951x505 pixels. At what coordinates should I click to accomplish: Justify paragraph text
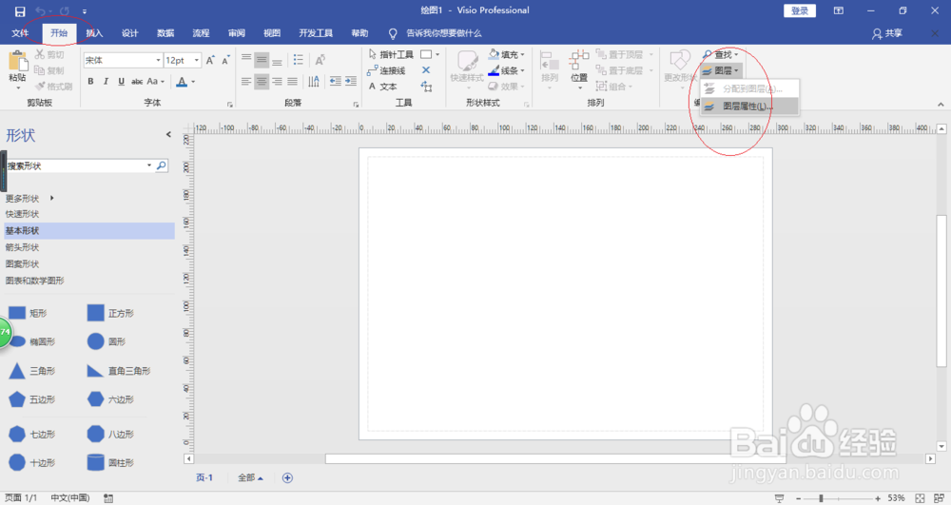point(292,81)
